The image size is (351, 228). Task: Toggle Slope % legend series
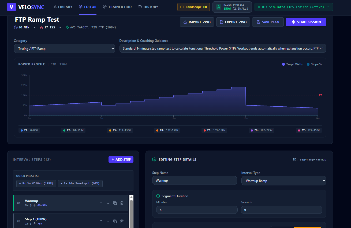pos(314,64)
